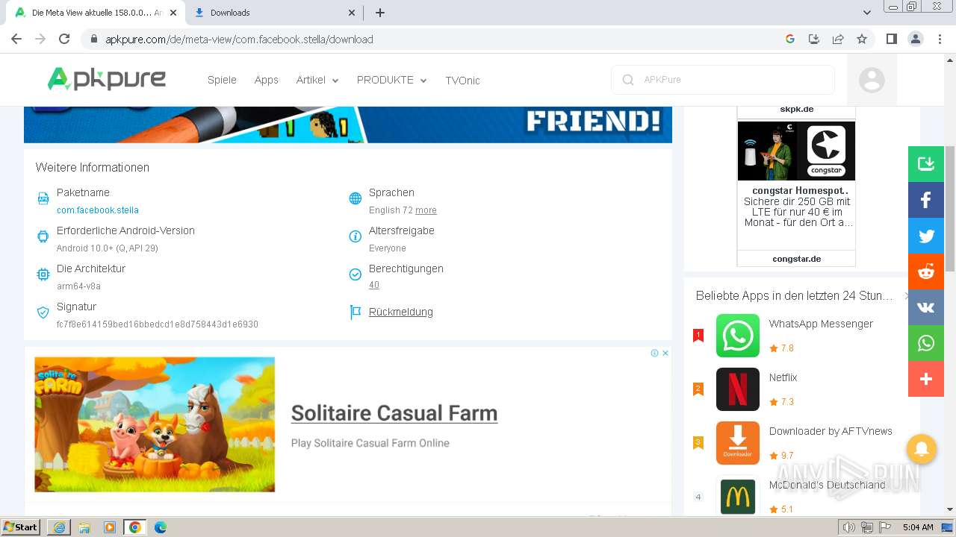Click the WhatsApp app icon in list
Image resolution: width=956 pixels, height=537 pixels.
[x=738, y=336]
